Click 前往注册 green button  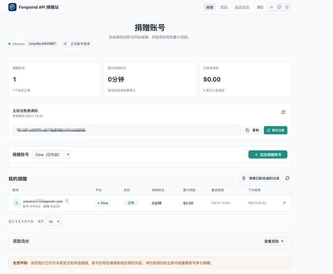tap(275, 130)
